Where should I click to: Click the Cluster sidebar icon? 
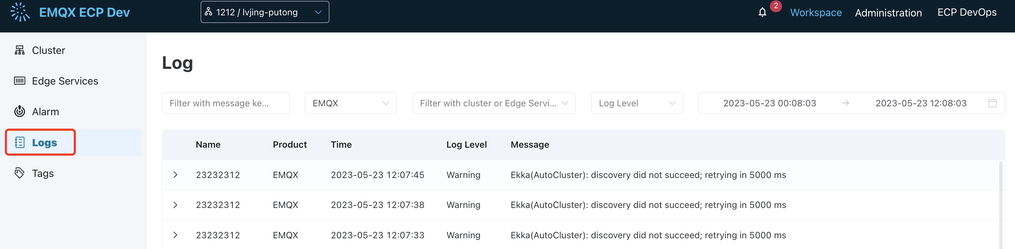click(x=19, y=50)
